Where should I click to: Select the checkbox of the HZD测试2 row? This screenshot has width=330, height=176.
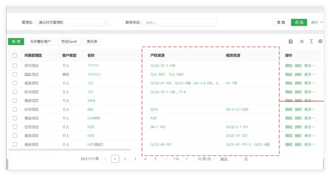[x=15, y=144]
